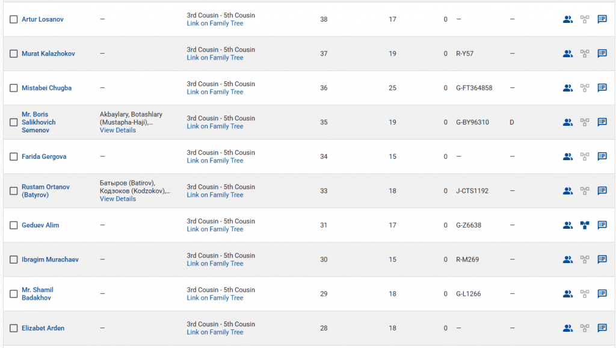Expand View Details for Boris Salikhovich Semenov surnames
616x348 pixels.
pyautogui.click(x=118, y=130)
